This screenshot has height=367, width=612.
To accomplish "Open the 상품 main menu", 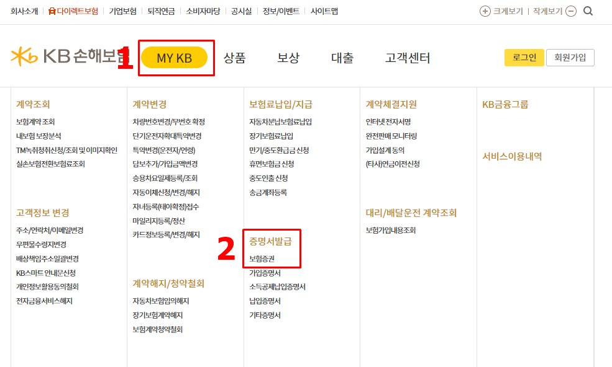I will click(235, 58).
